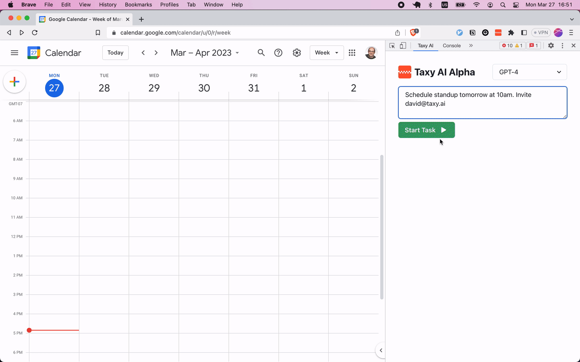
Task: Open the Google apps grid
Action: (x=352, y=52)
